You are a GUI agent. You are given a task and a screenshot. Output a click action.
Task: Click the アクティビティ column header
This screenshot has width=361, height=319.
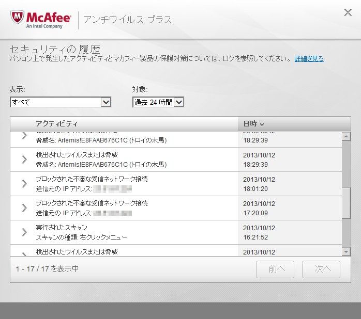pyautogui.click(x=56, y=124)
